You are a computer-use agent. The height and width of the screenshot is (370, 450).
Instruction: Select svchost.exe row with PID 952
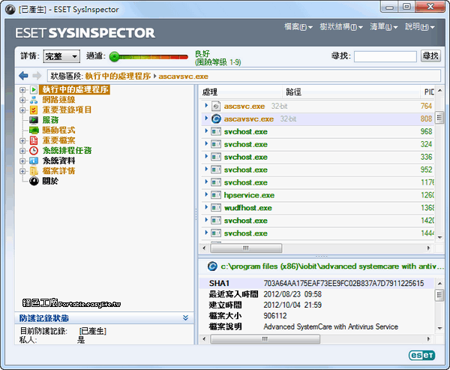point(318,170)
